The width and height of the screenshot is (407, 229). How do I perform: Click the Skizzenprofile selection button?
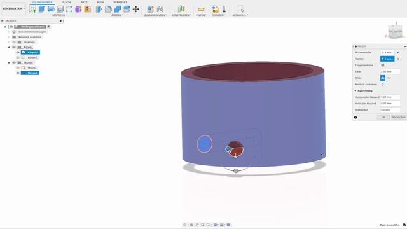pos(387,52)
